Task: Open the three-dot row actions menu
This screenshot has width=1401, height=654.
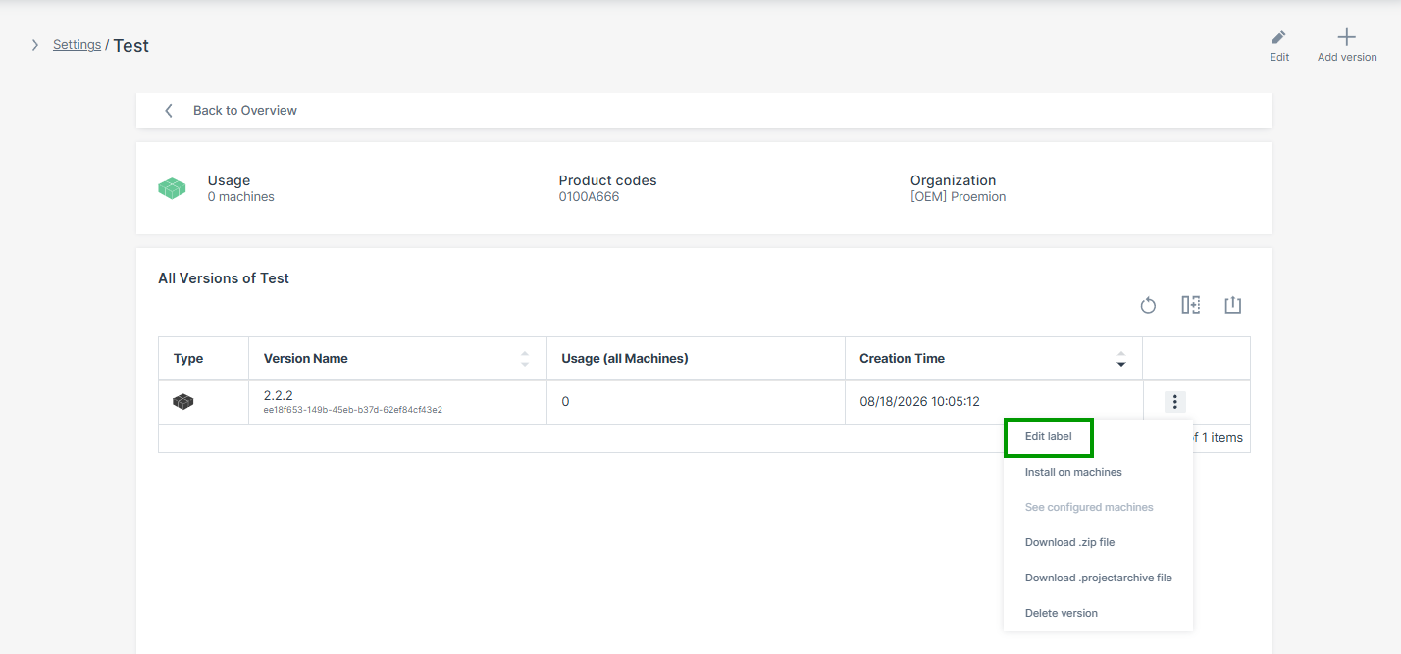Action: 1175,402
